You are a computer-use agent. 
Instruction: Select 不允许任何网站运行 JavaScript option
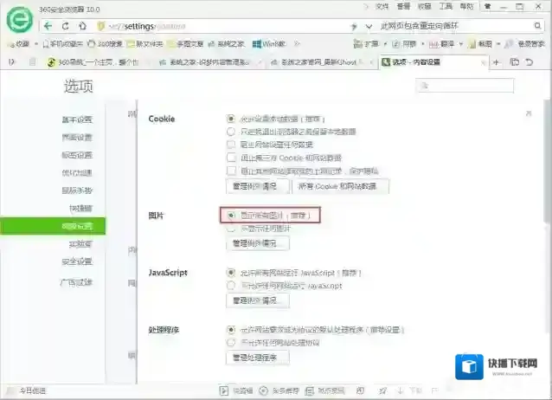[231, 285]
